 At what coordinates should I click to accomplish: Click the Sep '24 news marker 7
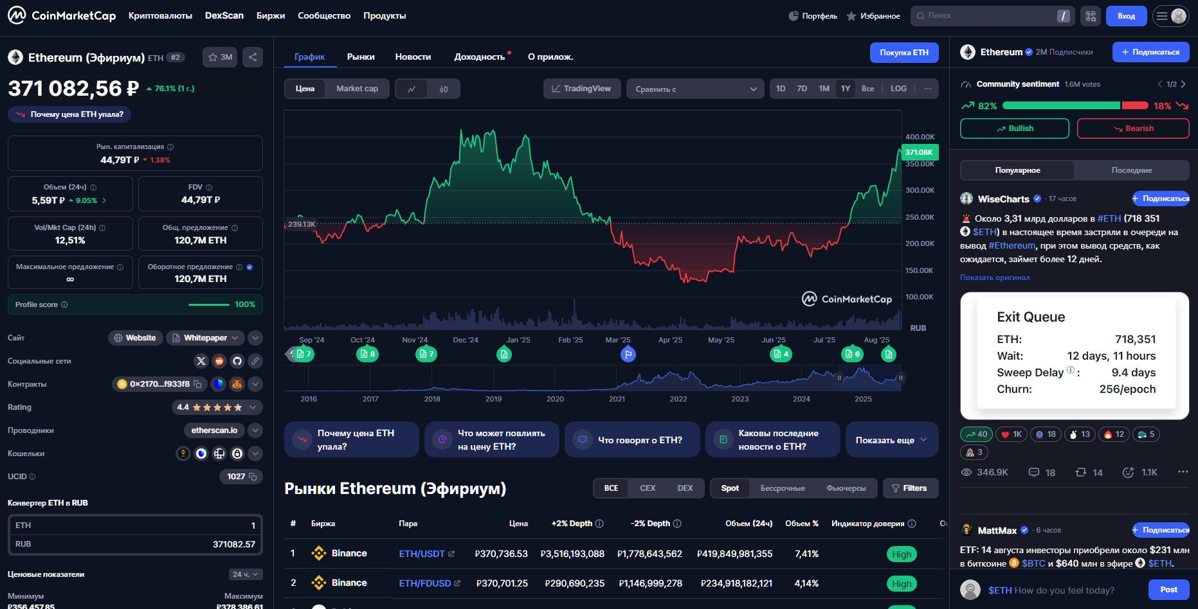pos(304,354)
